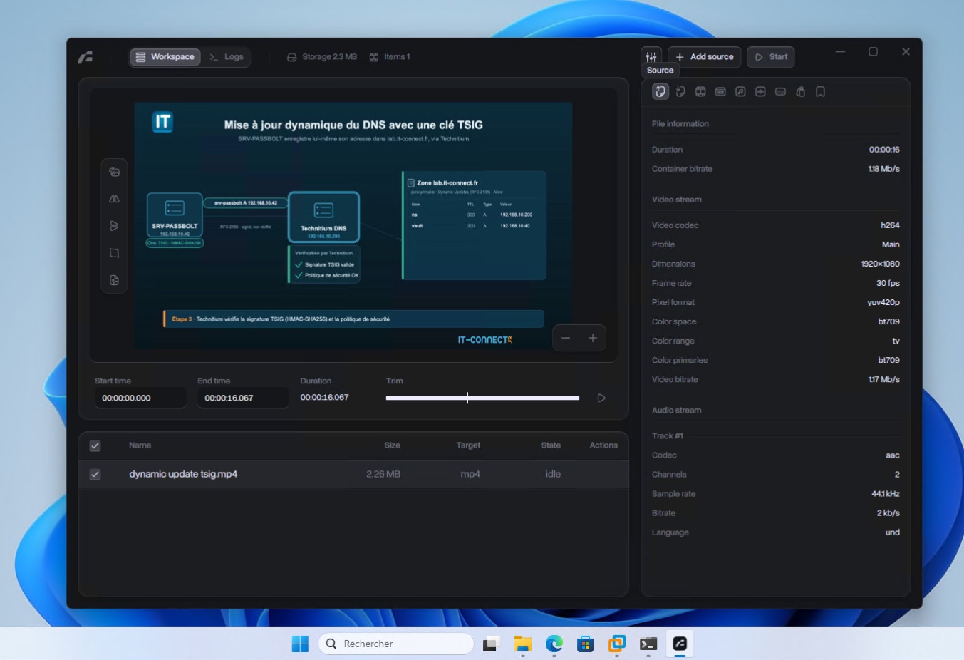Click the Name column header
The width and height of the screenshot is (964, 660).
point(140,445)
